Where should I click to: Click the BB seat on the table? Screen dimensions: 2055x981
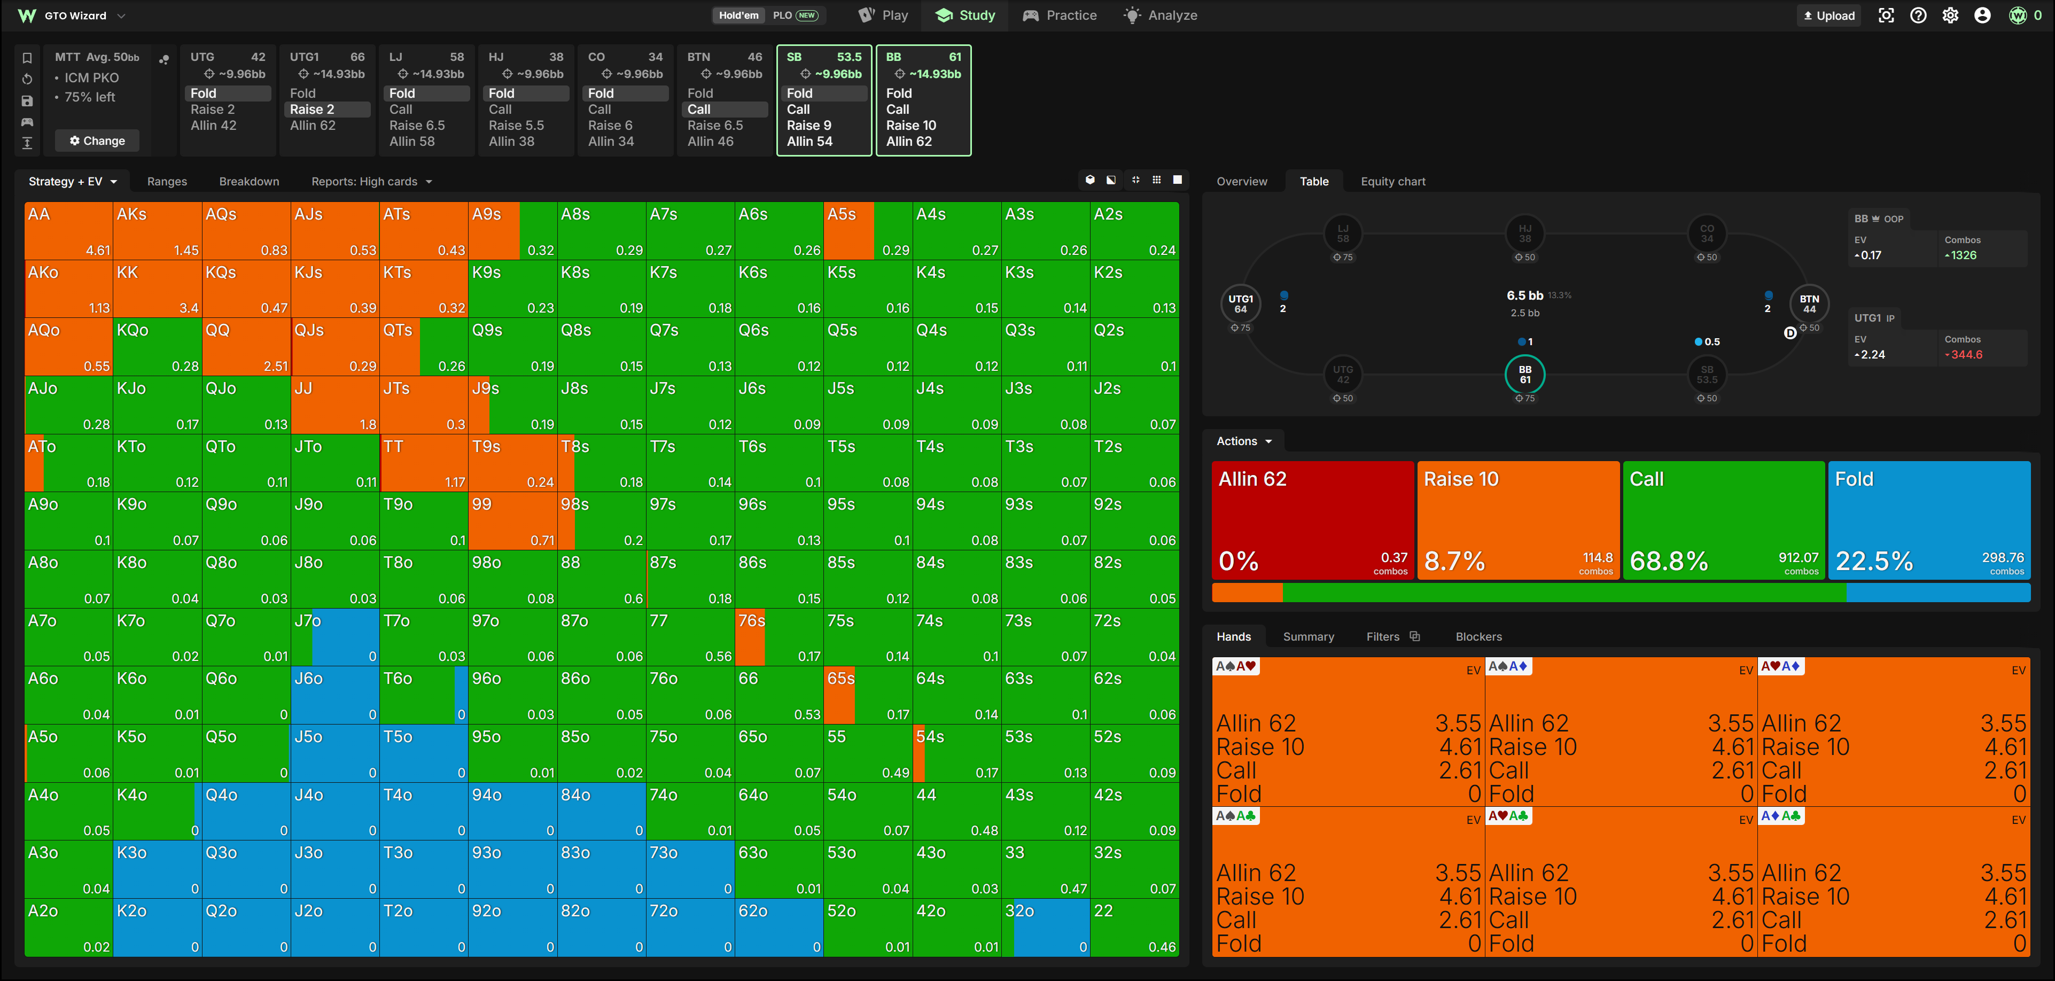(1524, 375)
